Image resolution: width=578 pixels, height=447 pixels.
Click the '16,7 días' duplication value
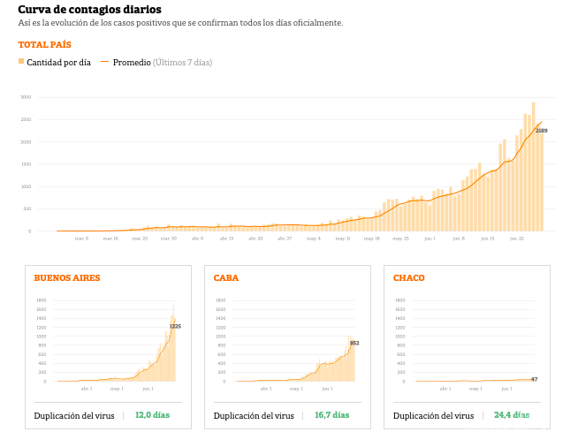331,415
